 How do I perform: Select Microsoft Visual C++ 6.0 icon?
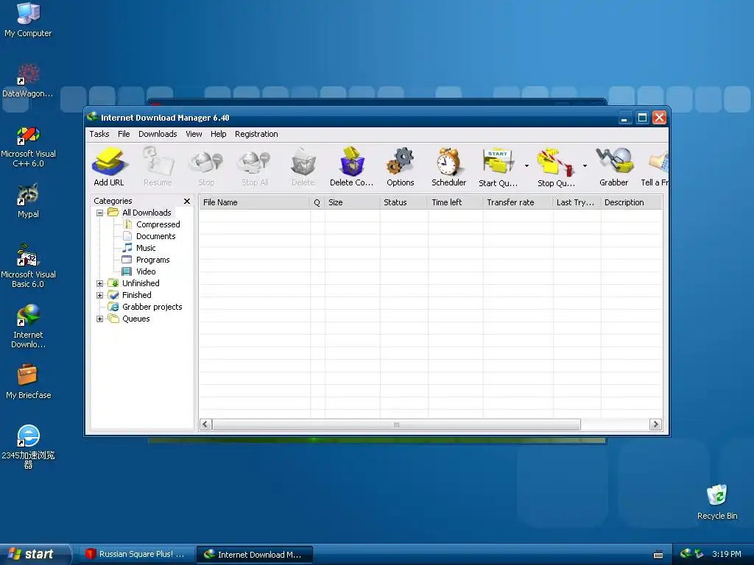[x=28, y=146]
